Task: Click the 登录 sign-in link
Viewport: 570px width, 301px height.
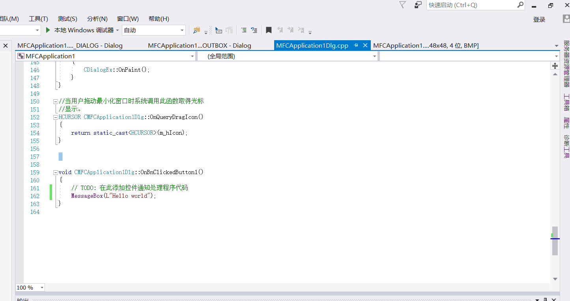Action: (539, 19)
